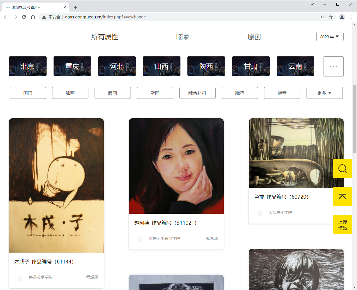The image size is (357, 290).
Task: Open the tab search chevron
Action: (x=312, y=4)
